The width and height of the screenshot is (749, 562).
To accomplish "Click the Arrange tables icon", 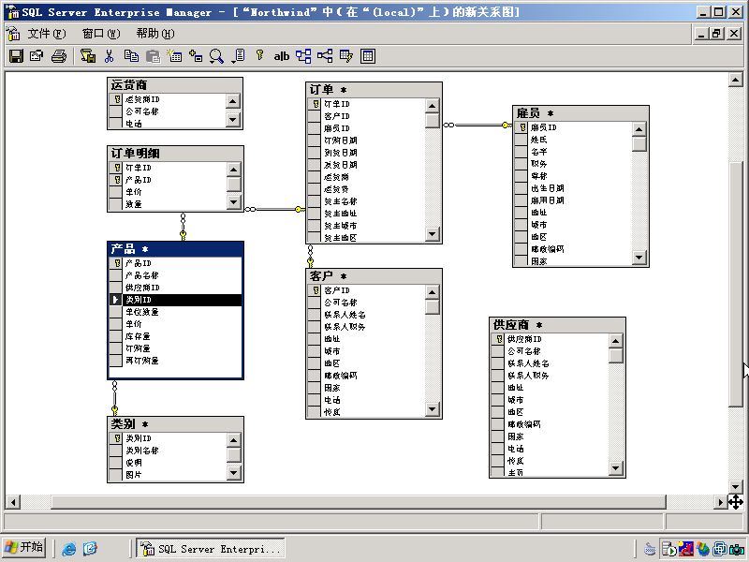I will (325, 56).
